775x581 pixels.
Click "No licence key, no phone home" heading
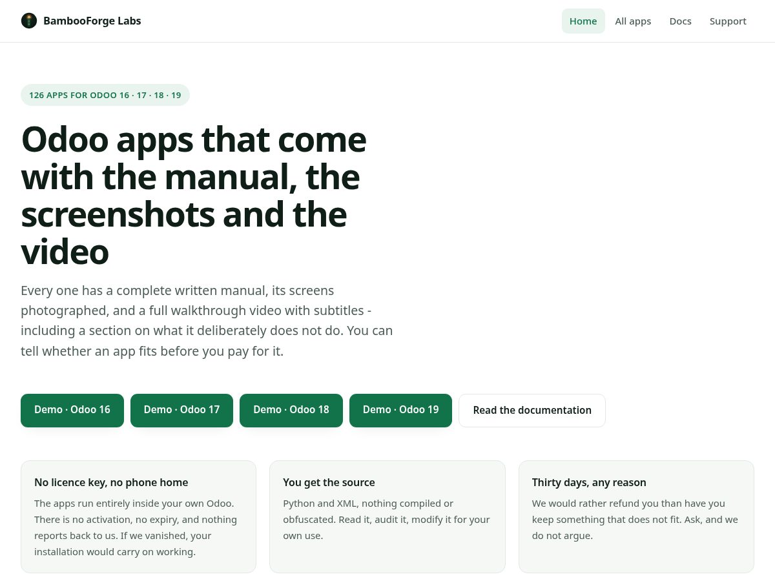111,482
